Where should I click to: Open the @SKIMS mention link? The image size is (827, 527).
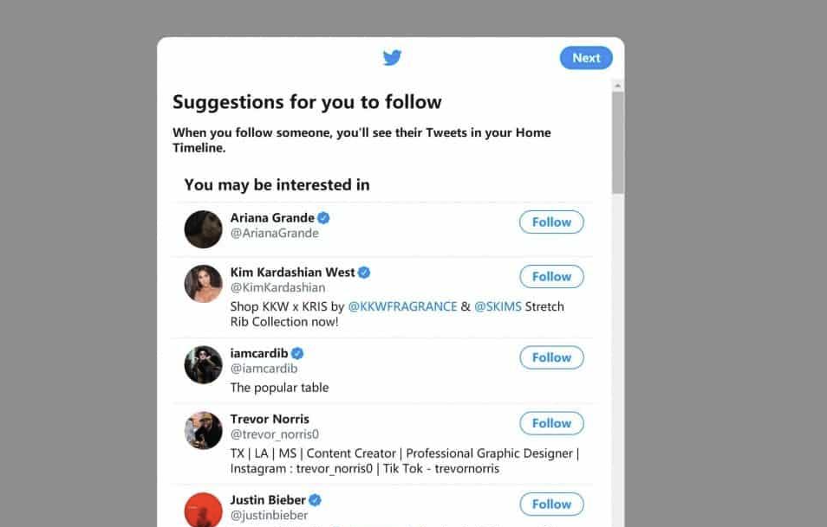(x=498, y=306)
